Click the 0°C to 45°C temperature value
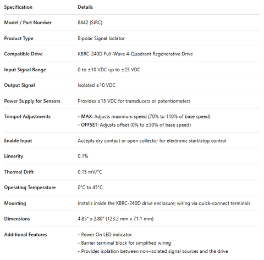Screen dimensions: 264x260 [x=90, y=188]
